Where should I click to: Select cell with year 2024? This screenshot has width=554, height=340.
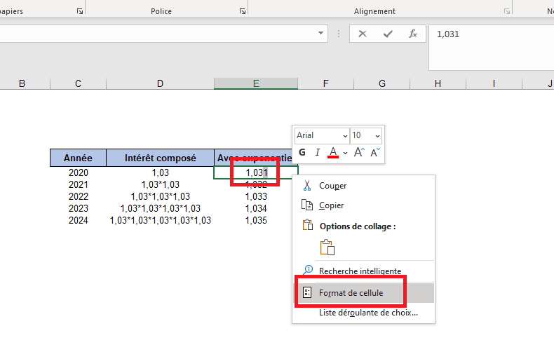tap(78, 220)
